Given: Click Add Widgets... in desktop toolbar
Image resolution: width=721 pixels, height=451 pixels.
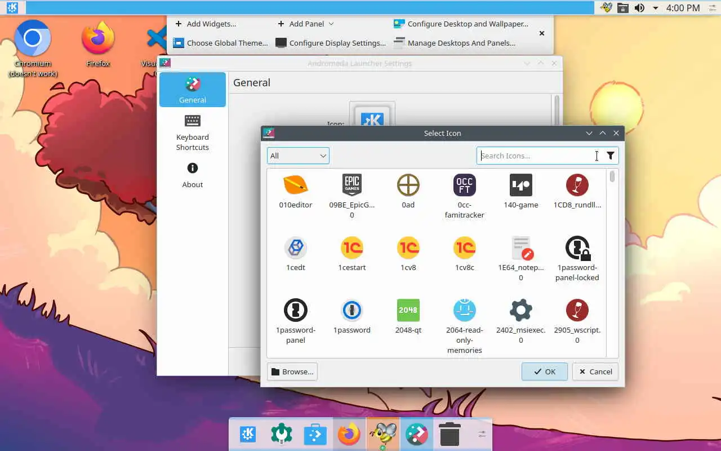Looking at the screenshot, I should 206,24.
